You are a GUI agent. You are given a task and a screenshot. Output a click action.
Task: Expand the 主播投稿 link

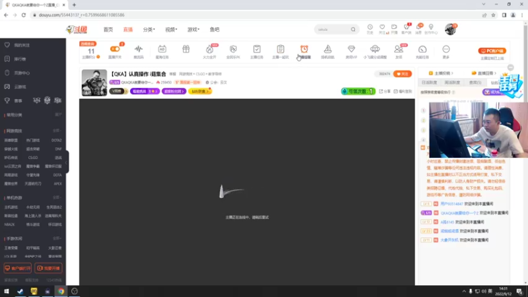click(x=441, y=73)
